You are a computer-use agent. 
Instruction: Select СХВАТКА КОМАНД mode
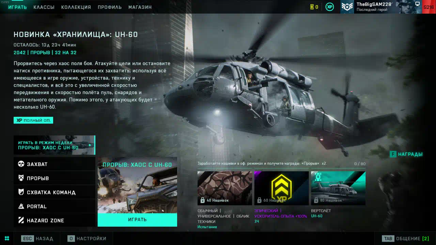coord(54,192)
